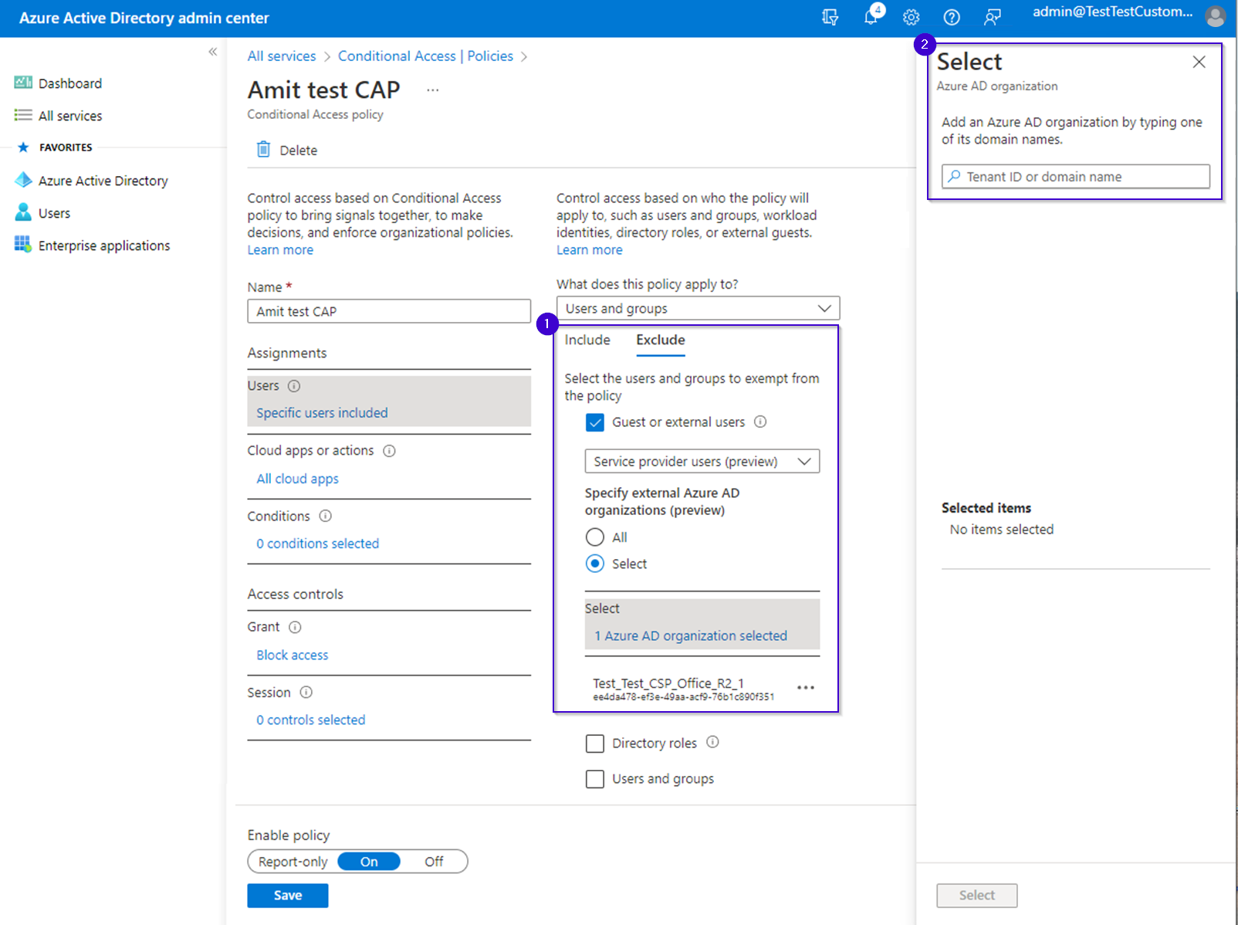Click the All services breadcrumb link
The height and width of the screenshot is (925, 1238).
[282, 56]
